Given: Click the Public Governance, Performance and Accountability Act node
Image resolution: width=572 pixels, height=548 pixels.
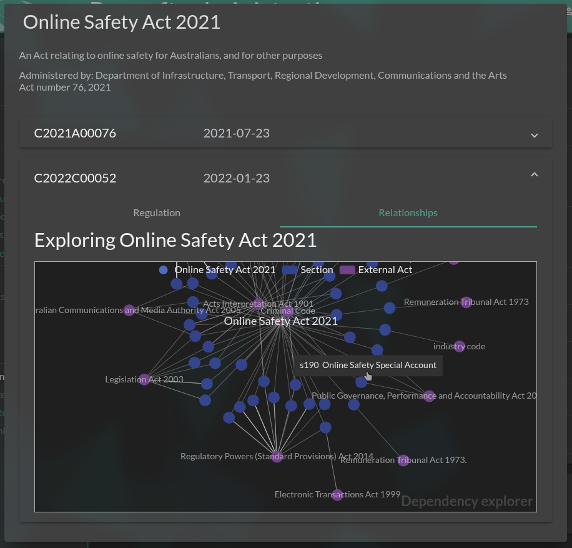Looking at the screenshot, I should (429, 396).
